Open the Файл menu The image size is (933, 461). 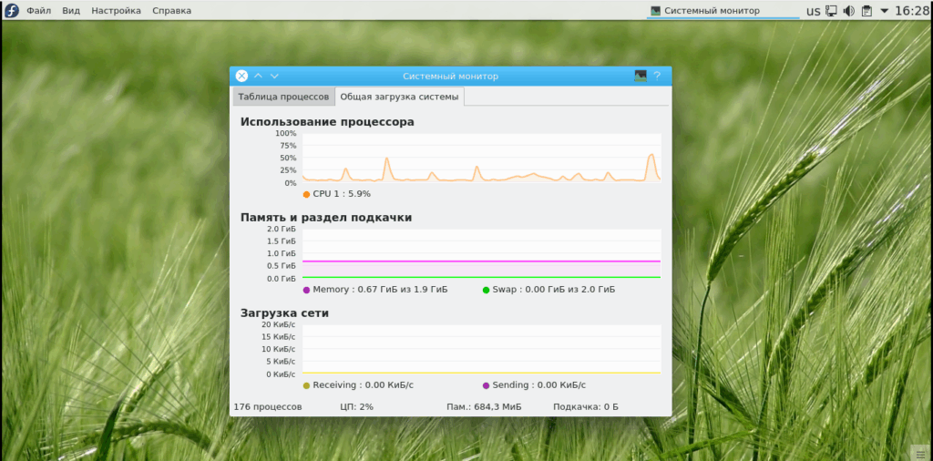tap(39, 11)
